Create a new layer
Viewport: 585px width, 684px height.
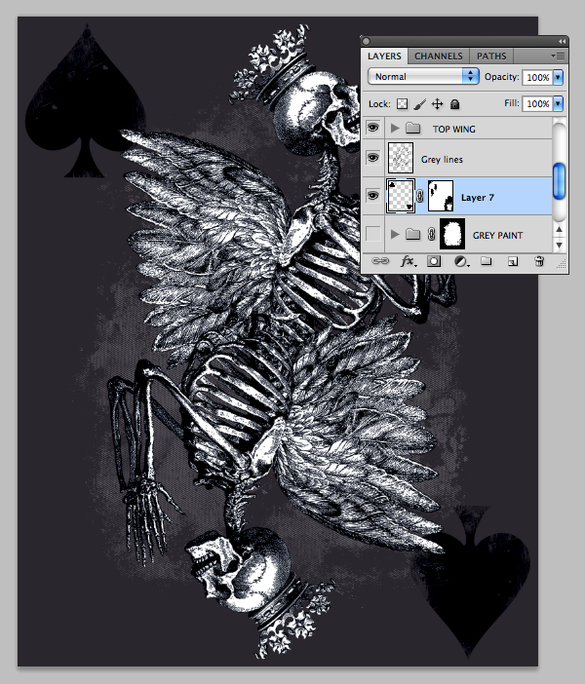513,261
